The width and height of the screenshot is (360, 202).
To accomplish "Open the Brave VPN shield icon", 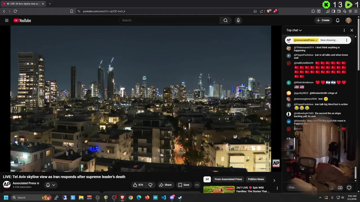I will click(350, 11).
